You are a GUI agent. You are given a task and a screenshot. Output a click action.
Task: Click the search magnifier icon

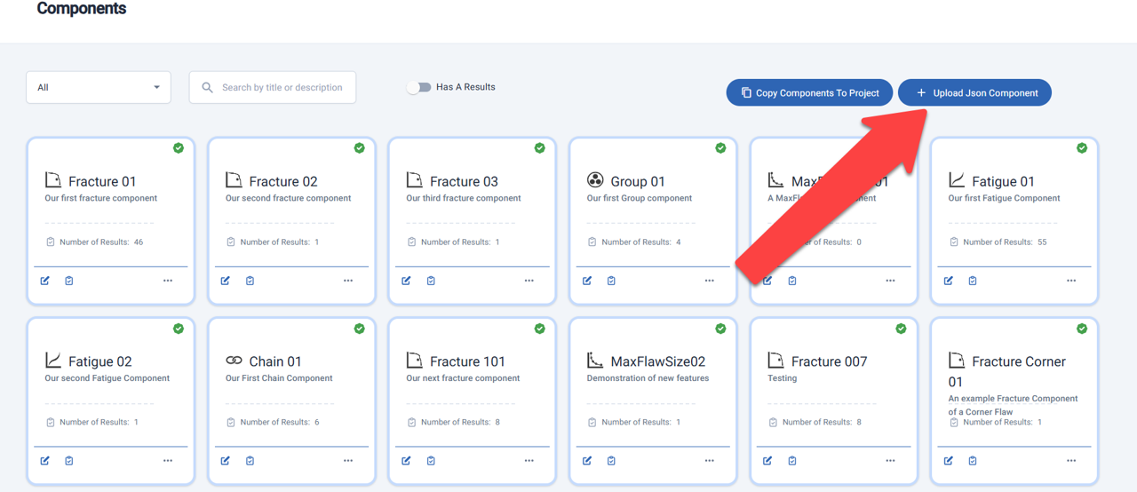[208, 88]
